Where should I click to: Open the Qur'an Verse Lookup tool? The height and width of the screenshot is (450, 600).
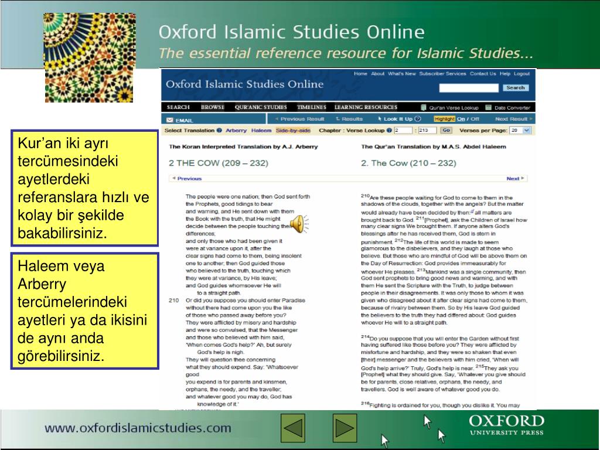point(449,108)
